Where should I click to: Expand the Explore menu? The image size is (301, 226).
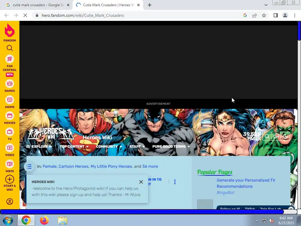click(39, 147)
